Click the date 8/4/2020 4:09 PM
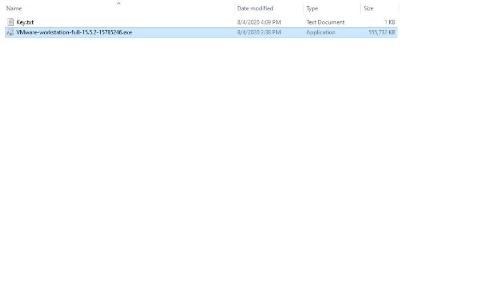Image resolution: width=484 pixels, height=297 pixels. coord(259,22)
